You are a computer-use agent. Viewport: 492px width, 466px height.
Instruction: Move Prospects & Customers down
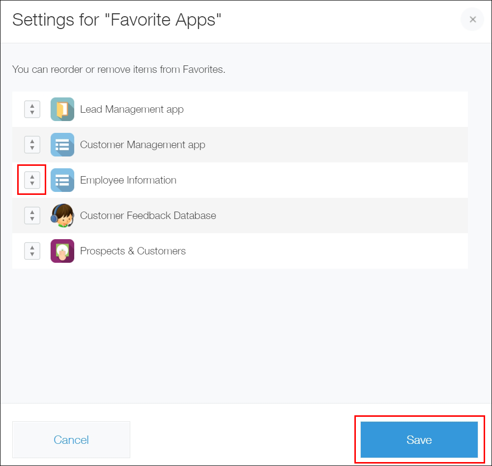(32, 254)
